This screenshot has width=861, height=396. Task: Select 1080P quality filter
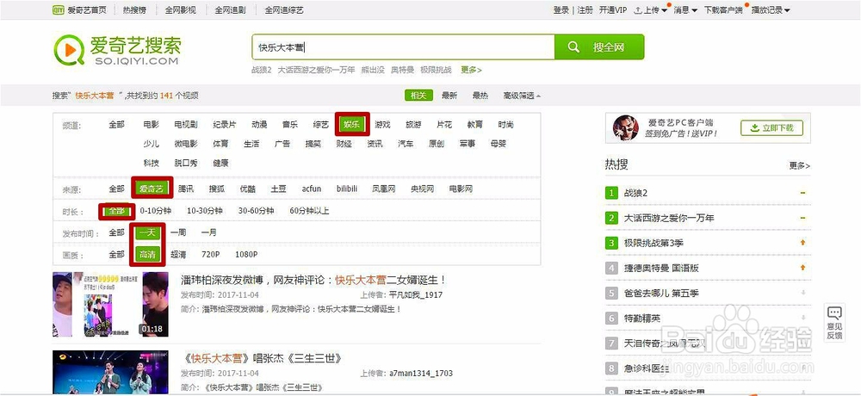pos(246,254)
